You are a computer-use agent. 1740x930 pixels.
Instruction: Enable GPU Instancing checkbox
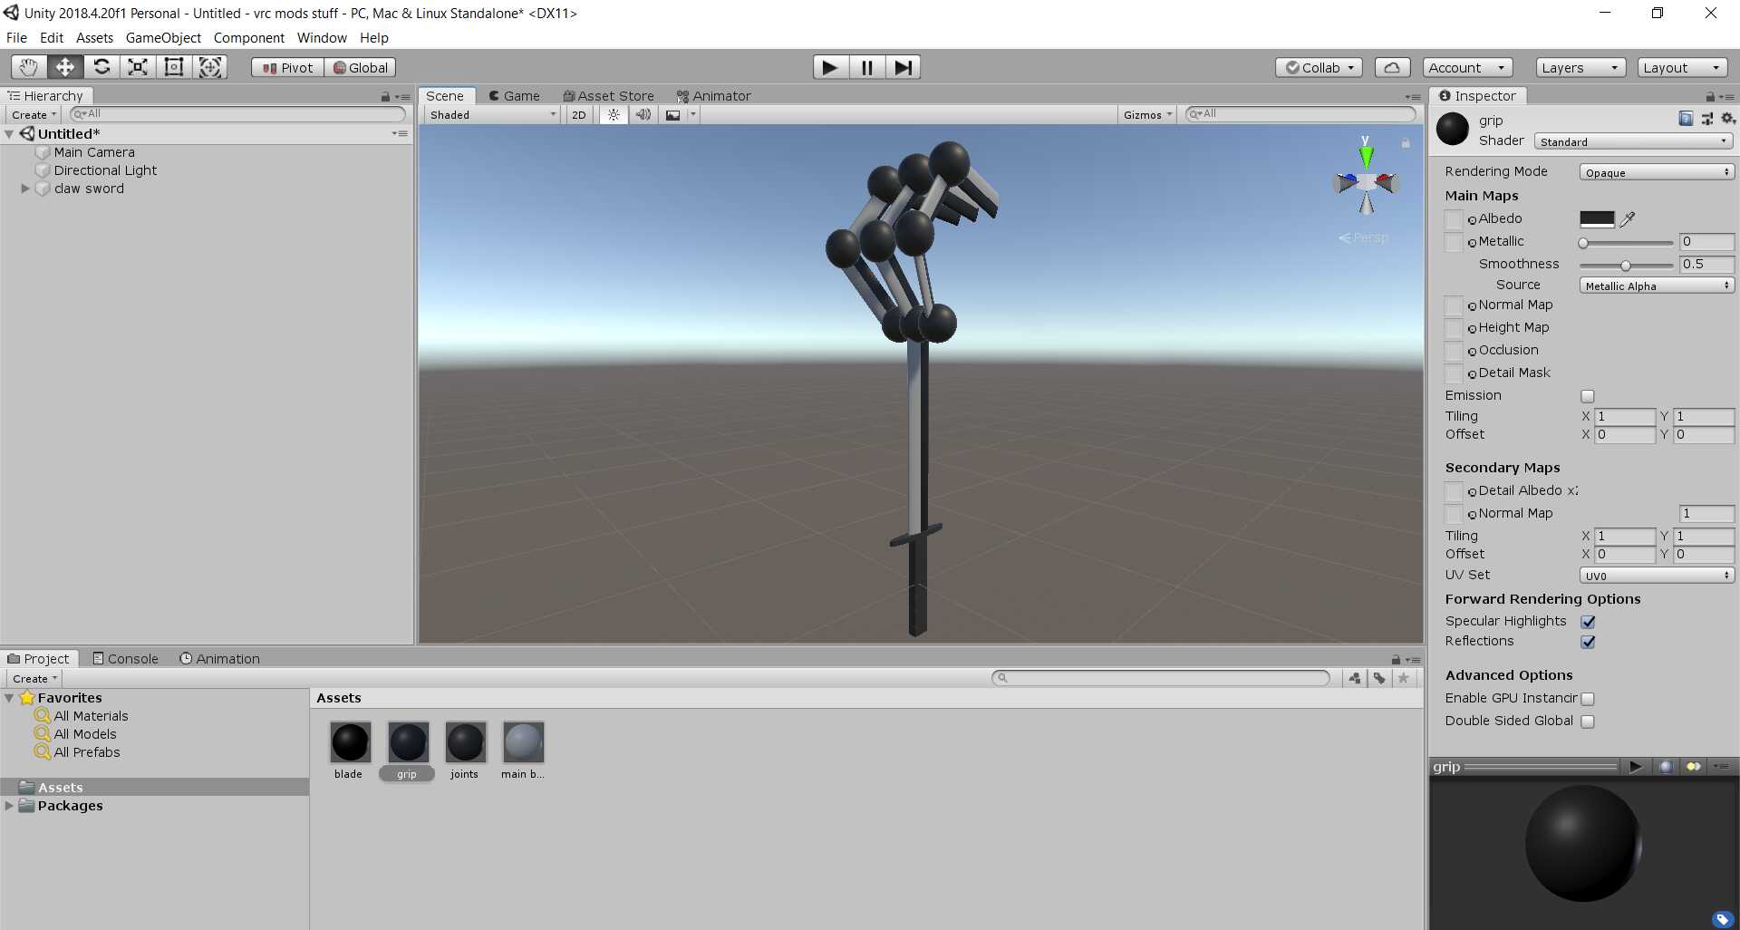(1588, 699)
